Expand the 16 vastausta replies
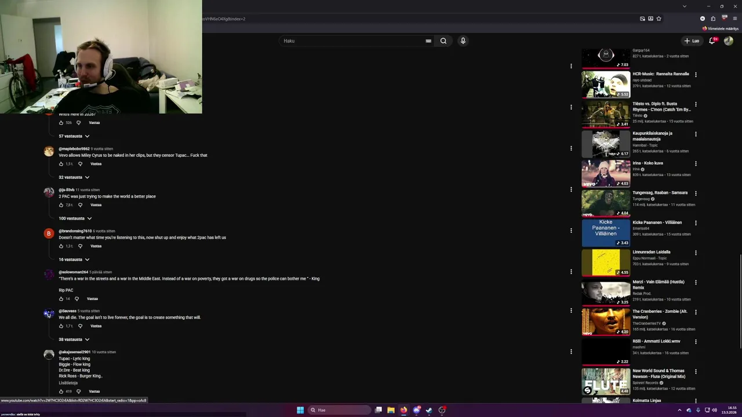 74,259
